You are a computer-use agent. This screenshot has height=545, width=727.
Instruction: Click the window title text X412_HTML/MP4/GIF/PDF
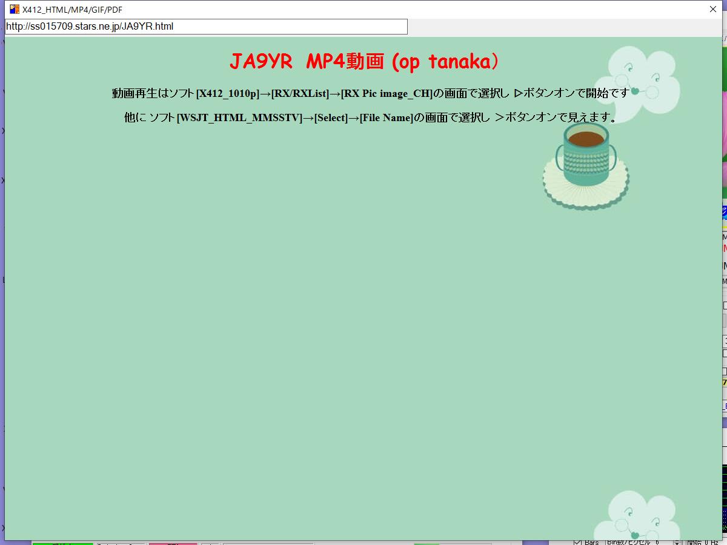pos(72,10)
